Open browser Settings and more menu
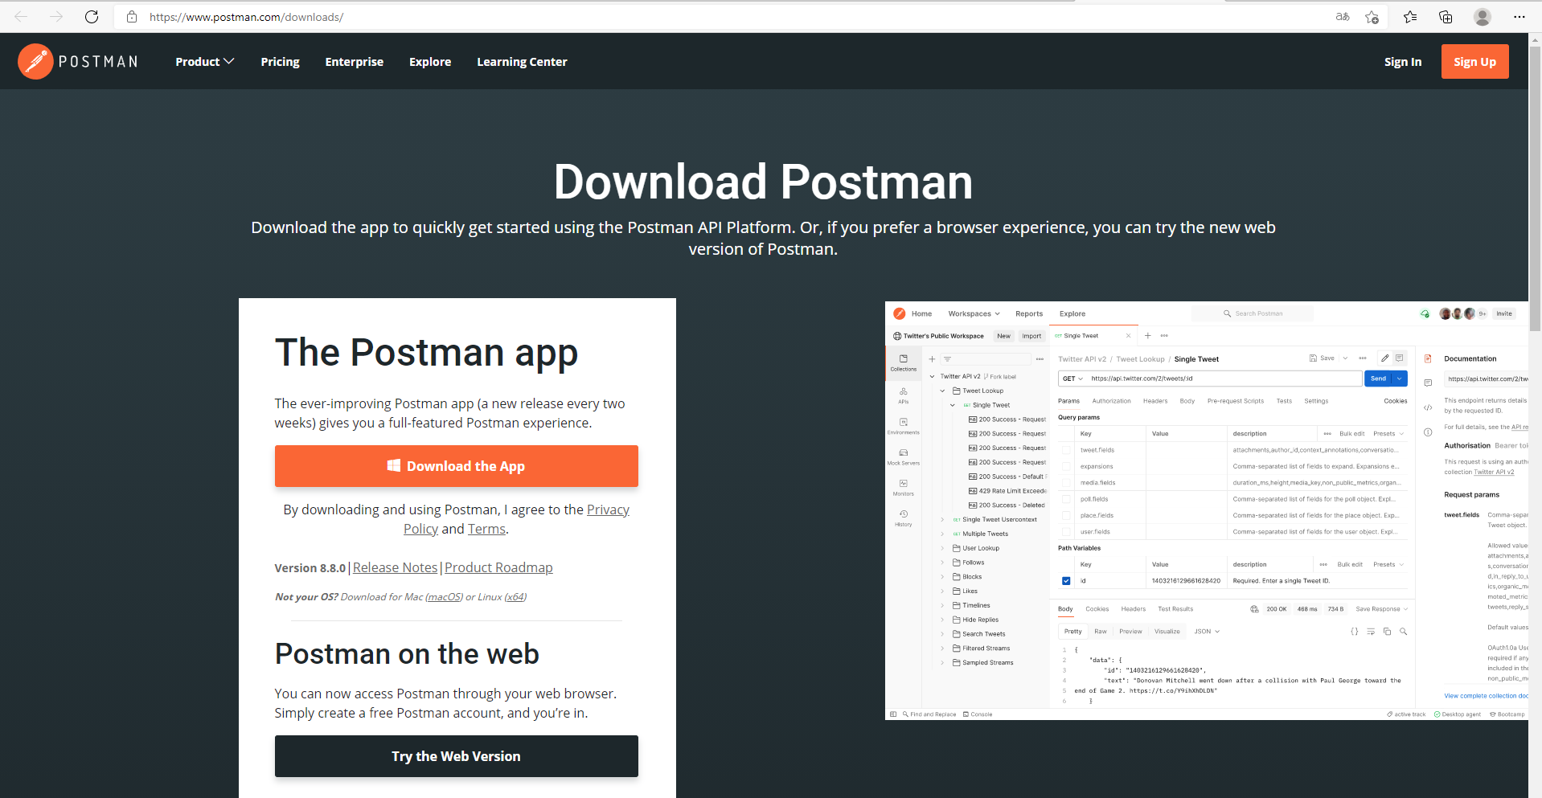The width and height of the screenshot is (1542, 798). coord(1519,17)
